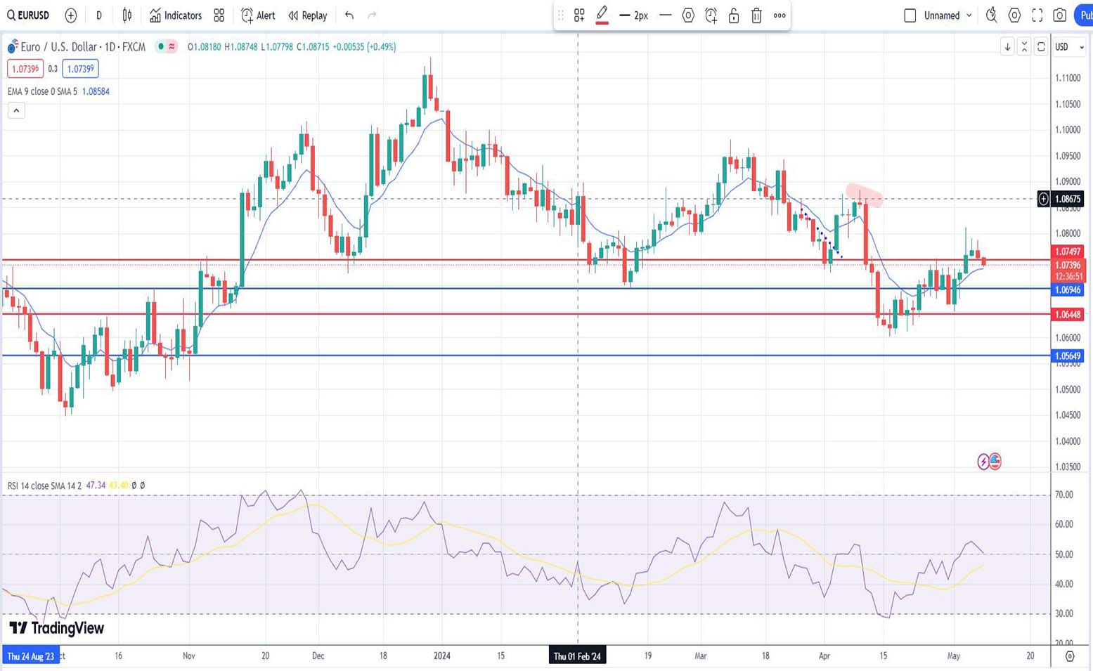Take a chart snapshot with the camera icon
Viewport: 1093px width, 671px height.
1060,15
